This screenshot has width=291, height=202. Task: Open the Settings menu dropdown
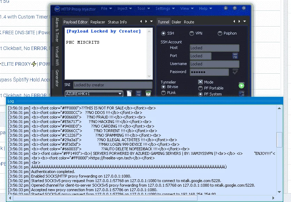165,8
